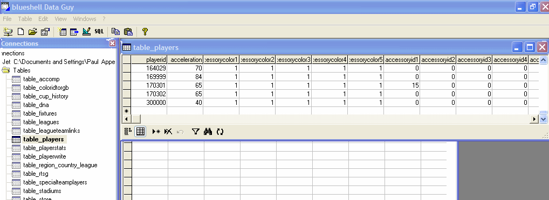This screenshot has height=200, width=549.
Task: Open the Edit menu
Action: tap(44, 19)
